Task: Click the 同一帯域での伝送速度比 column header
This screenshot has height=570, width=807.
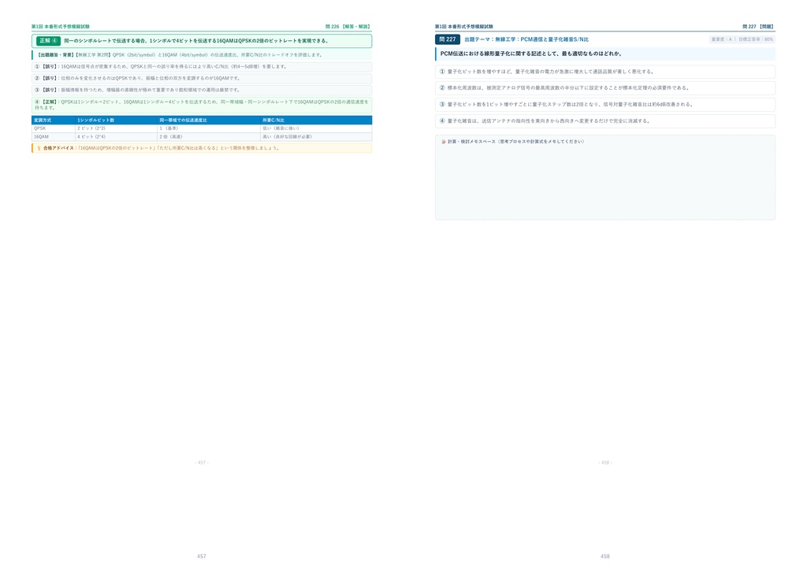Action: [209, 120]
